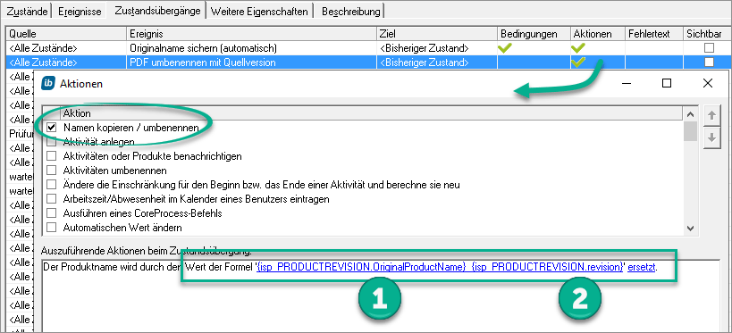Click the Ziel column header
This screenshot has width=732, height=333.
tap(437, 34)
